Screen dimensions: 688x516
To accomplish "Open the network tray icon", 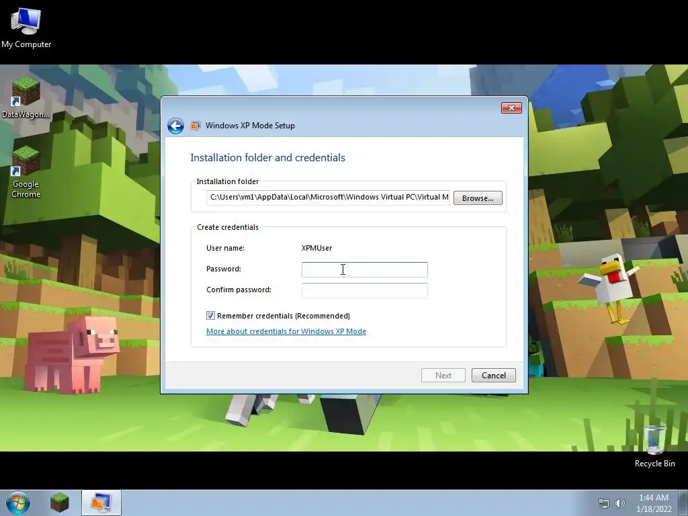I will [x=604, y=503].
